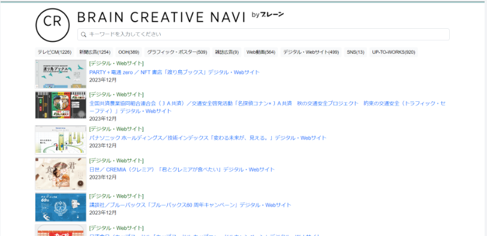
Task: Select the デジタル・Webサイト(499) category
Action: point(311,52)
